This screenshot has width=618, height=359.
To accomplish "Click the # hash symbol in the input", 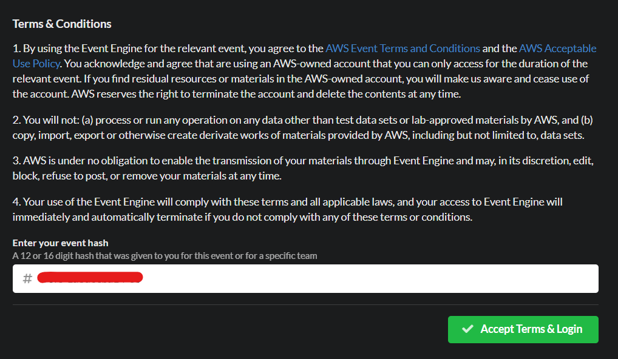I will [27, 279].
